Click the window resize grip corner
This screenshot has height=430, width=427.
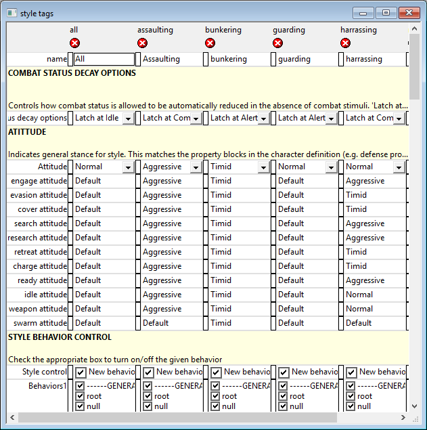[415, 418]
